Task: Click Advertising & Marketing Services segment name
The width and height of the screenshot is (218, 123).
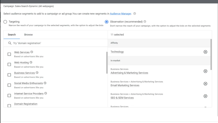Action: [129, 73]
